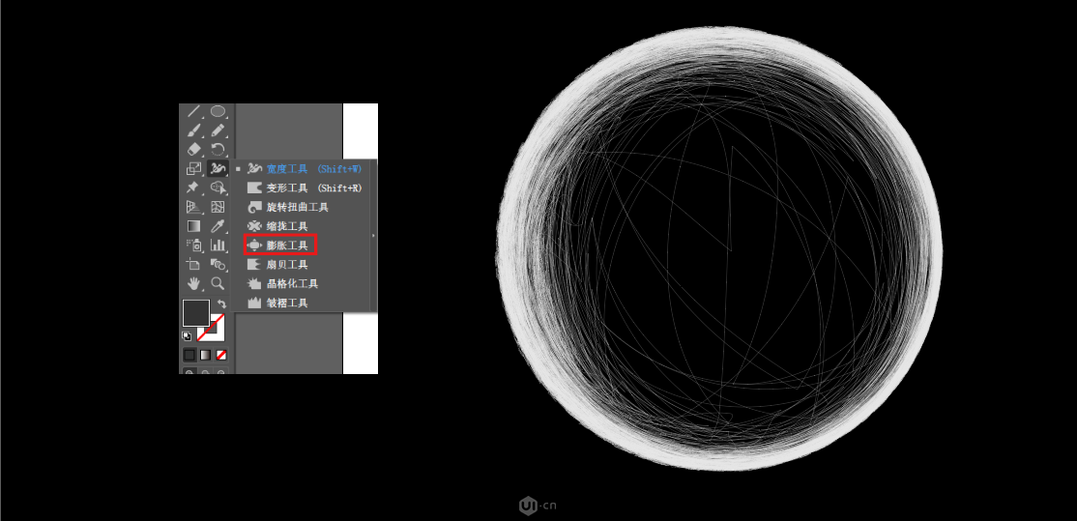This screenshot has height=521, width=1077.
Task: Choose the Gradient tool
Action: (193, 226)
